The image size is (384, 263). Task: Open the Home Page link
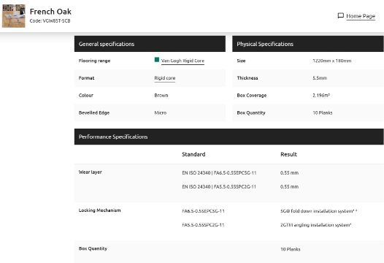(361, 16)
